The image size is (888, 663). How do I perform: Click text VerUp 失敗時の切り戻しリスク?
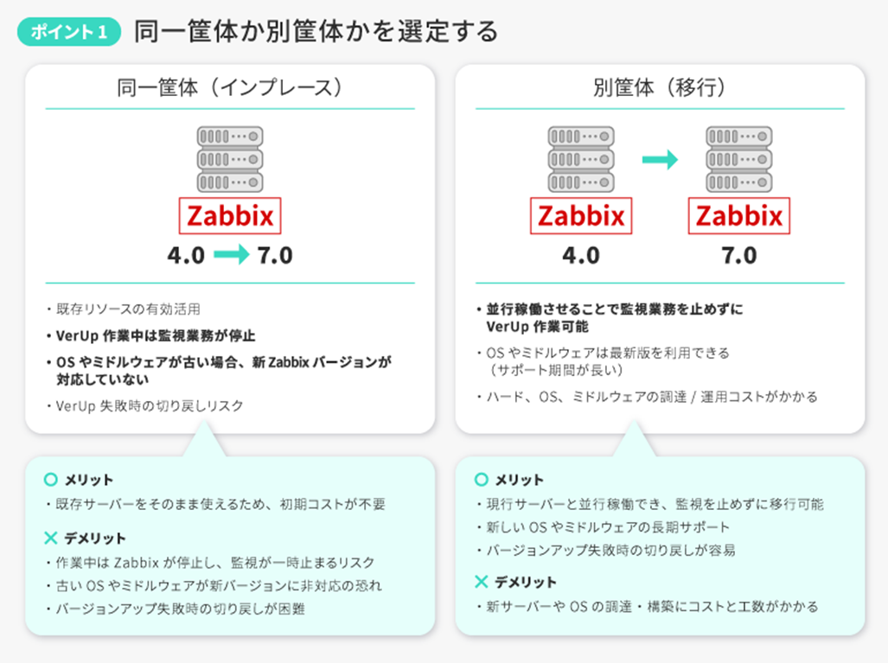click(x=150, y=406)
